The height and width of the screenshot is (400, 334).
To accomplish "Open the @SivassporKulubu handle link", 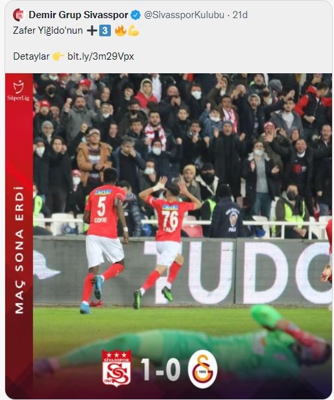I will click(x=184, y=15).
